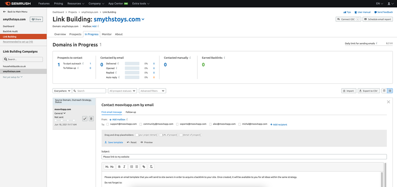Open Resources dropdown in top navigation
The width and height of the screenshot is (397, 187).
point(76,3)
